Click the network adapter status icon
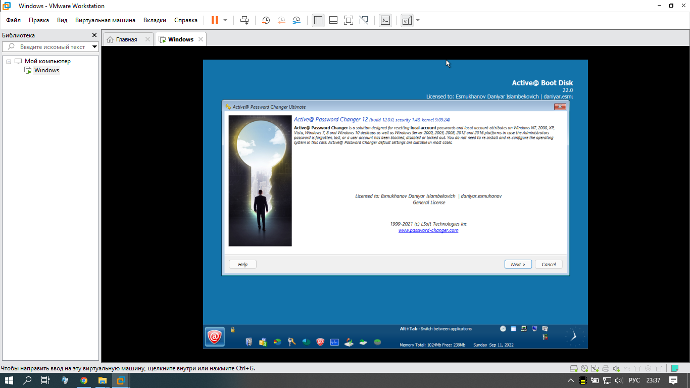Viewport: 690px width, 388px height. (595, 368)
